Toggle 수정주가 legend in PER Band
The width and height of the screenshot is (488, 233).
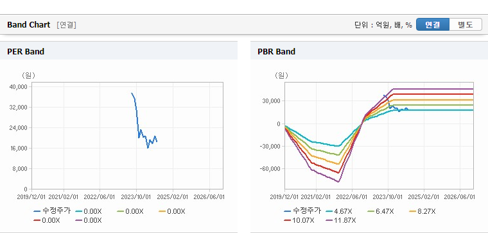point(52,211)
